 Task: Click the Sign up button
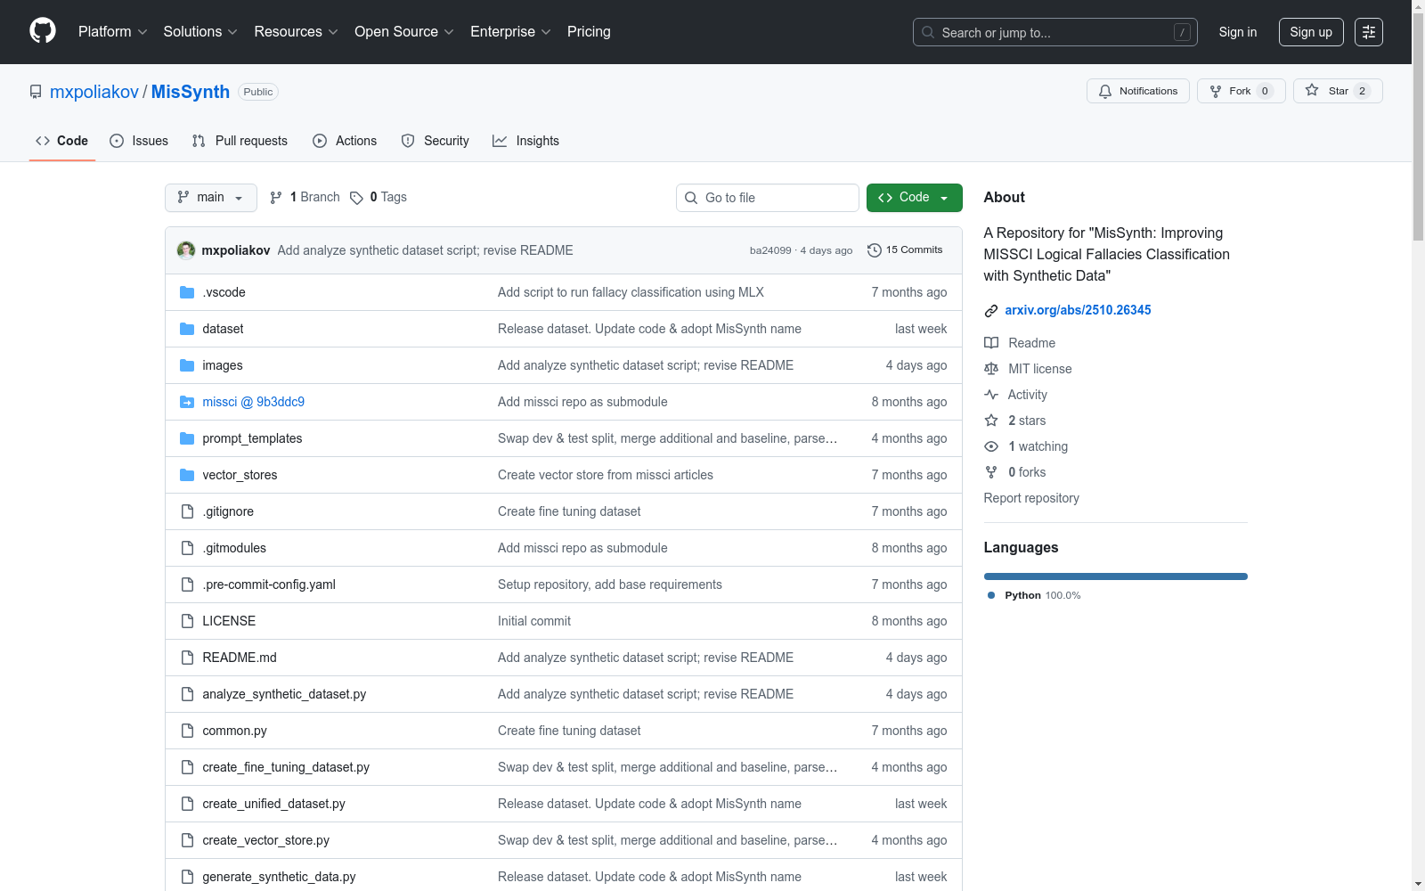pos(1311,32)
